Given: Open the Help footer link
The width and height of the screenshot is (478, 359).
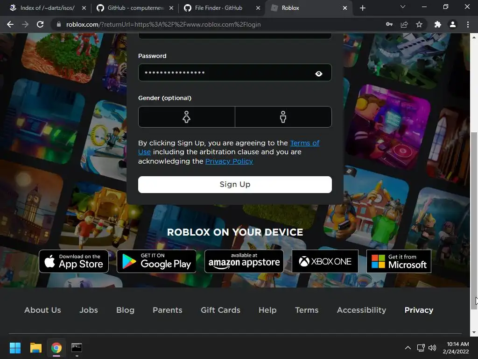Looking at the screenshot, I should (x=267, y=310).
